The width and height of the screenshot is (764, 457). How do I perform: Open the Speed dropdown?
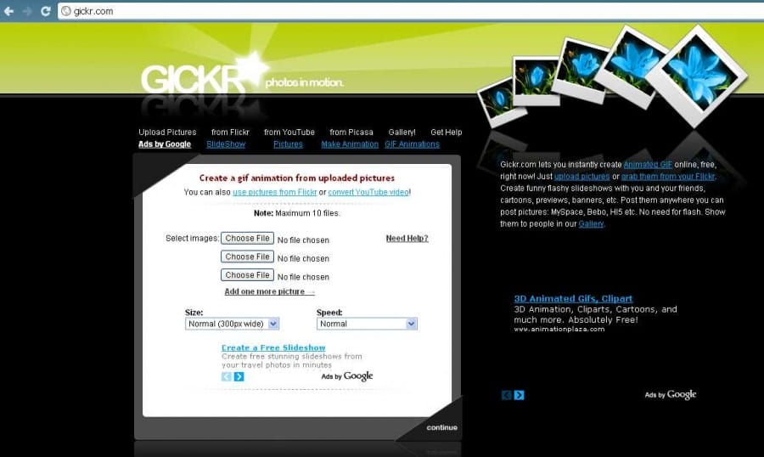(367, 324)
